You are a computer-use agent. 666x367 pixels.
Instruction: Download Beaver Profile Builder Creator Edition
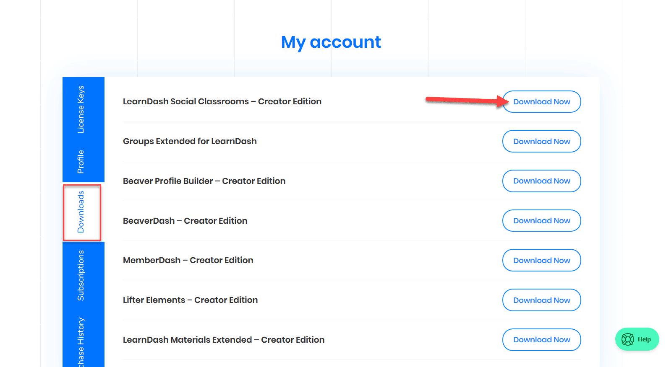tap(541, 181)
